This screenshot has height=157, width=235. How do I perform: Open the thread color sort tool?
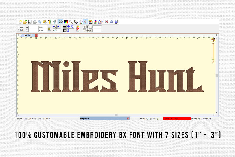[x=95, y=22]
